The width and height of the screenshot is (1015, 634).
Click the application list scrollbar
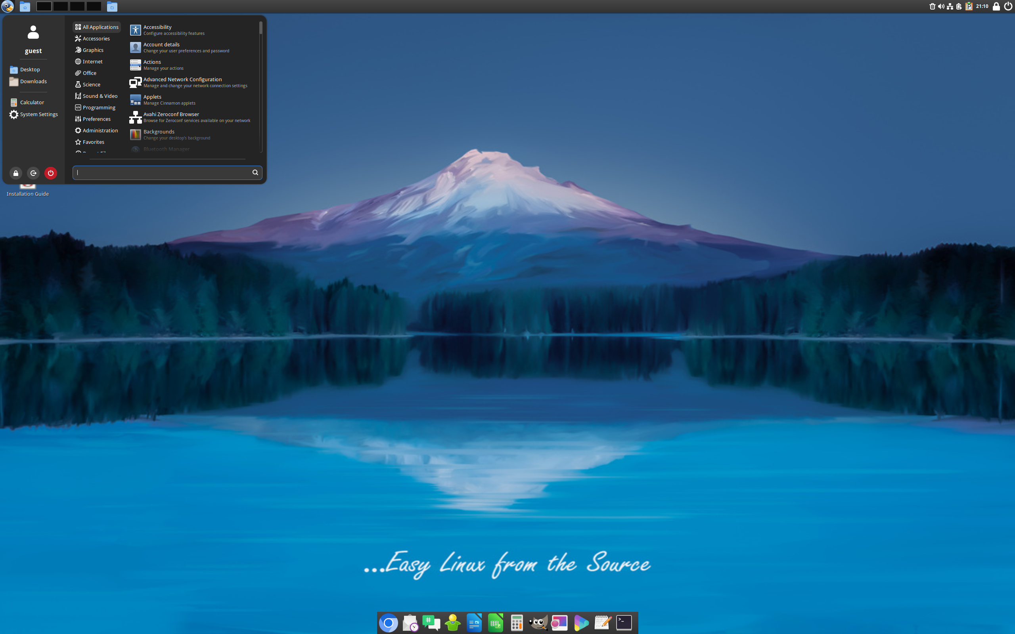point(261,28)
